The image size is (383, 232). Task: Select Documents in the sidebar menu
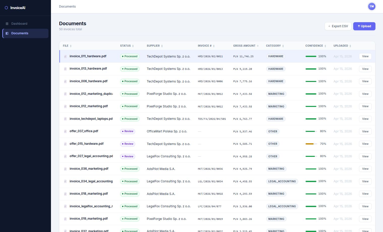tap(20, 33)
